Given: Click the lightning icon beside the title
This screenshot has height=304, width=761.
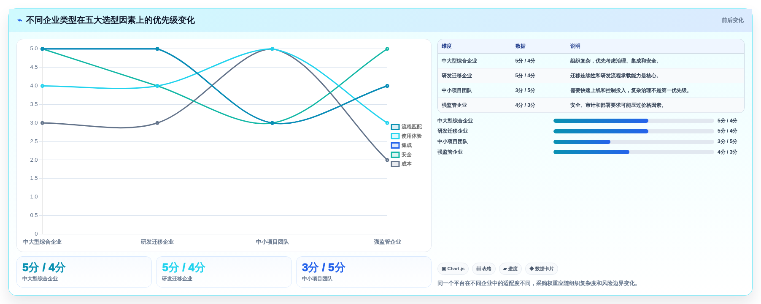Looking at the screenshot, I should (20, 20).
